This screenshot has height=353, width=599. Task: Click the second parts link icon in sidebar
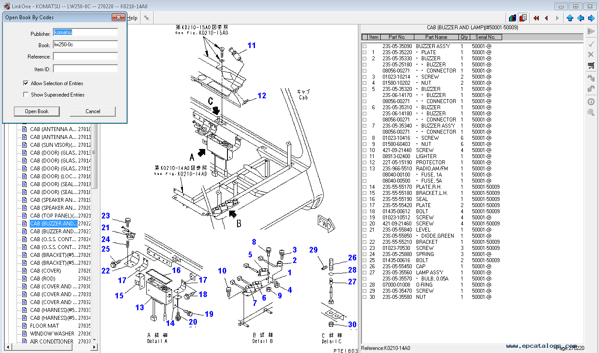(x=591, y=89)
